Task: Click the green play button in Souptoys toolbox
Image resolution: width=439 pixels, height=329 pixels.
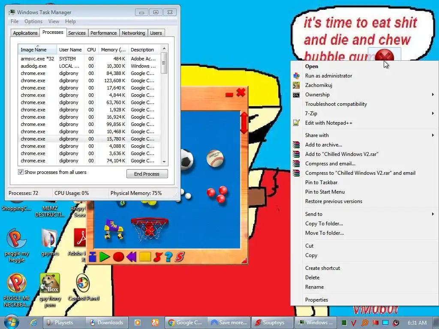Action: click(x=105, y=257)
